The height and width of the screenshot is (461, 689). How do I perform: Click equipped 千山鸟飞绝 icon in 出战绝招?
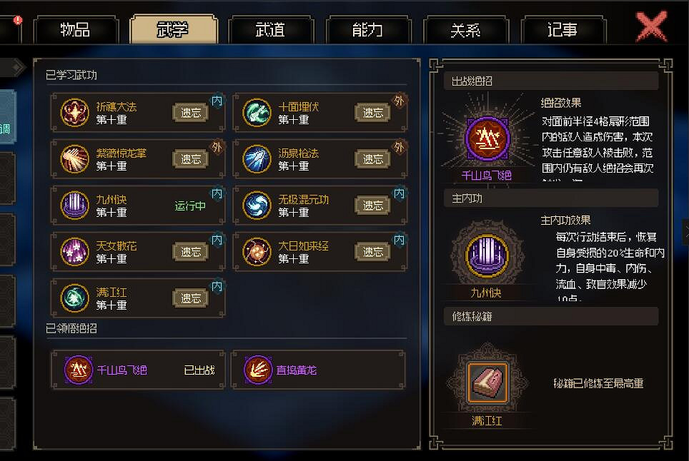(487, 138)
